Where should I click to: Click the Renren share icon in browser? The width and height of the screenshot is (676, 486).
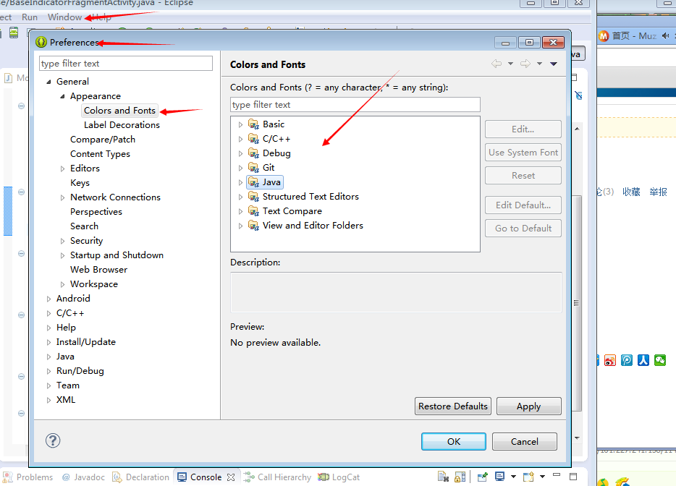(x=643, y=360)
